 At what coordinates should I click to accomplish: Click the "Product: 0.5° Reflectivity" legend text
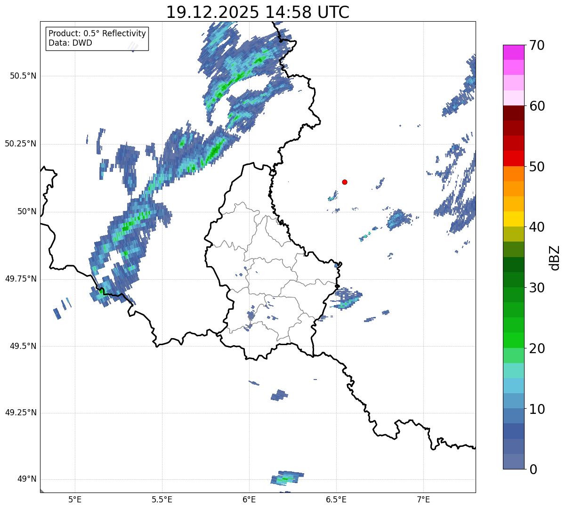coord(97,34)
